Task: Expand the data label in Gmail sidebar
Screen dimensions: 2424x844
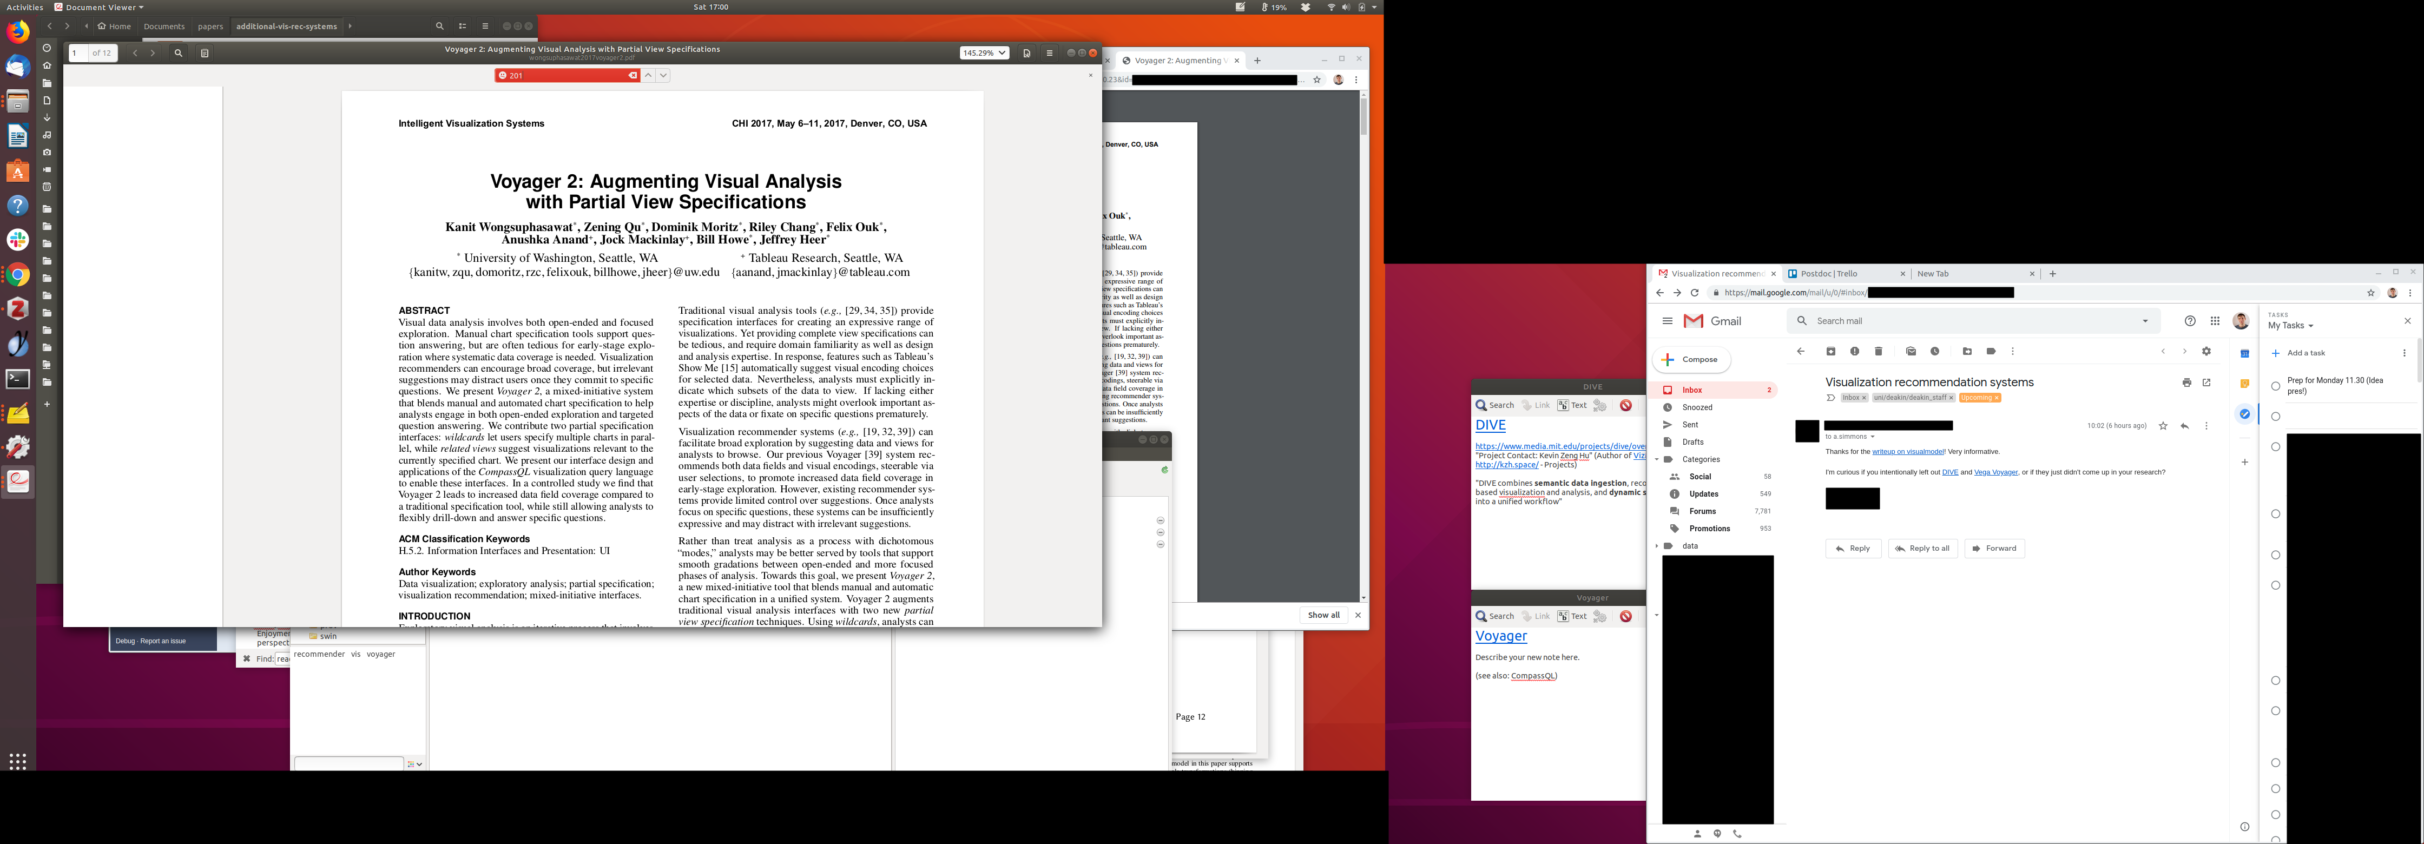Action: click(x=1656, y=546)
